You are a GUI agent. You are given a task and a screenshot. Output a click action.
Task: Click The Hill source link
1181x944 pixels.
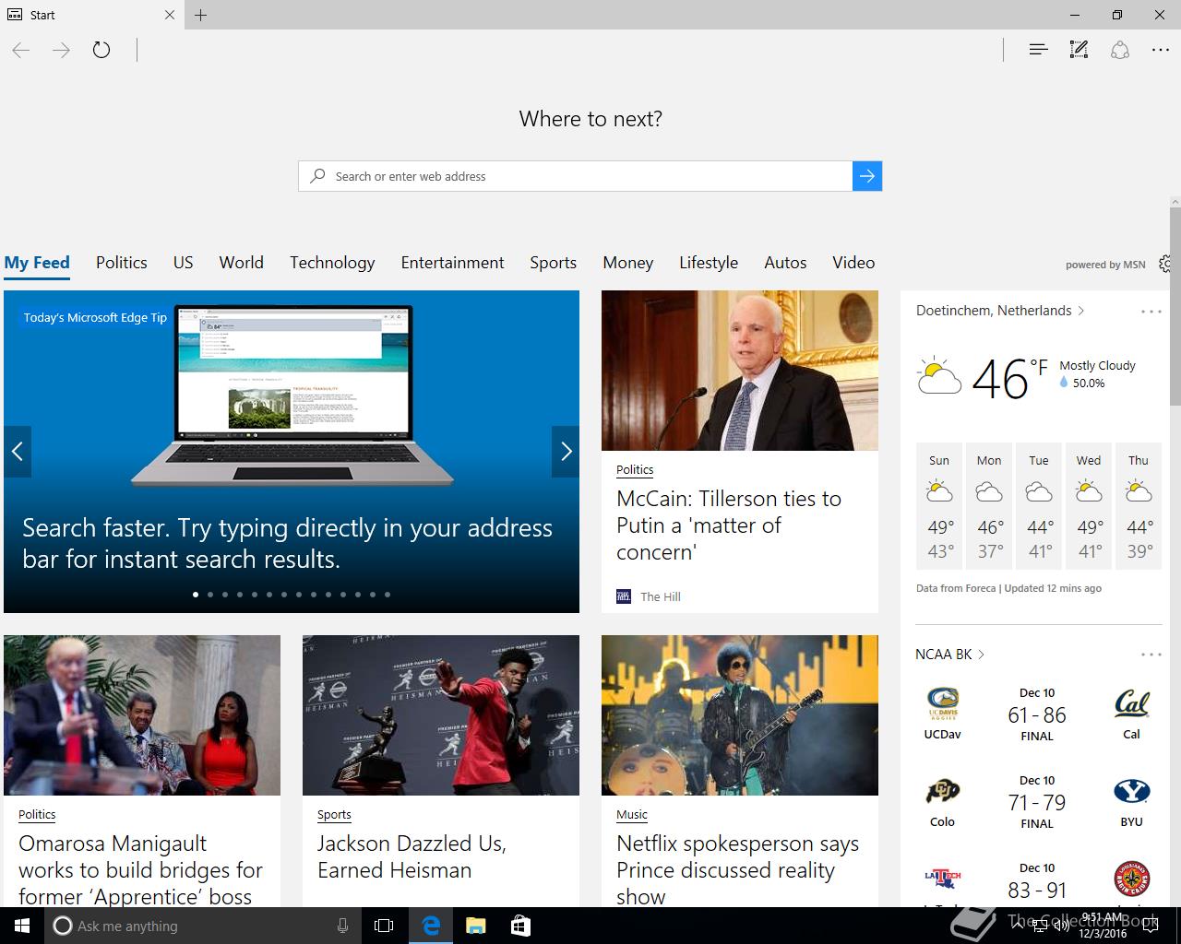(x=661, y=596)
